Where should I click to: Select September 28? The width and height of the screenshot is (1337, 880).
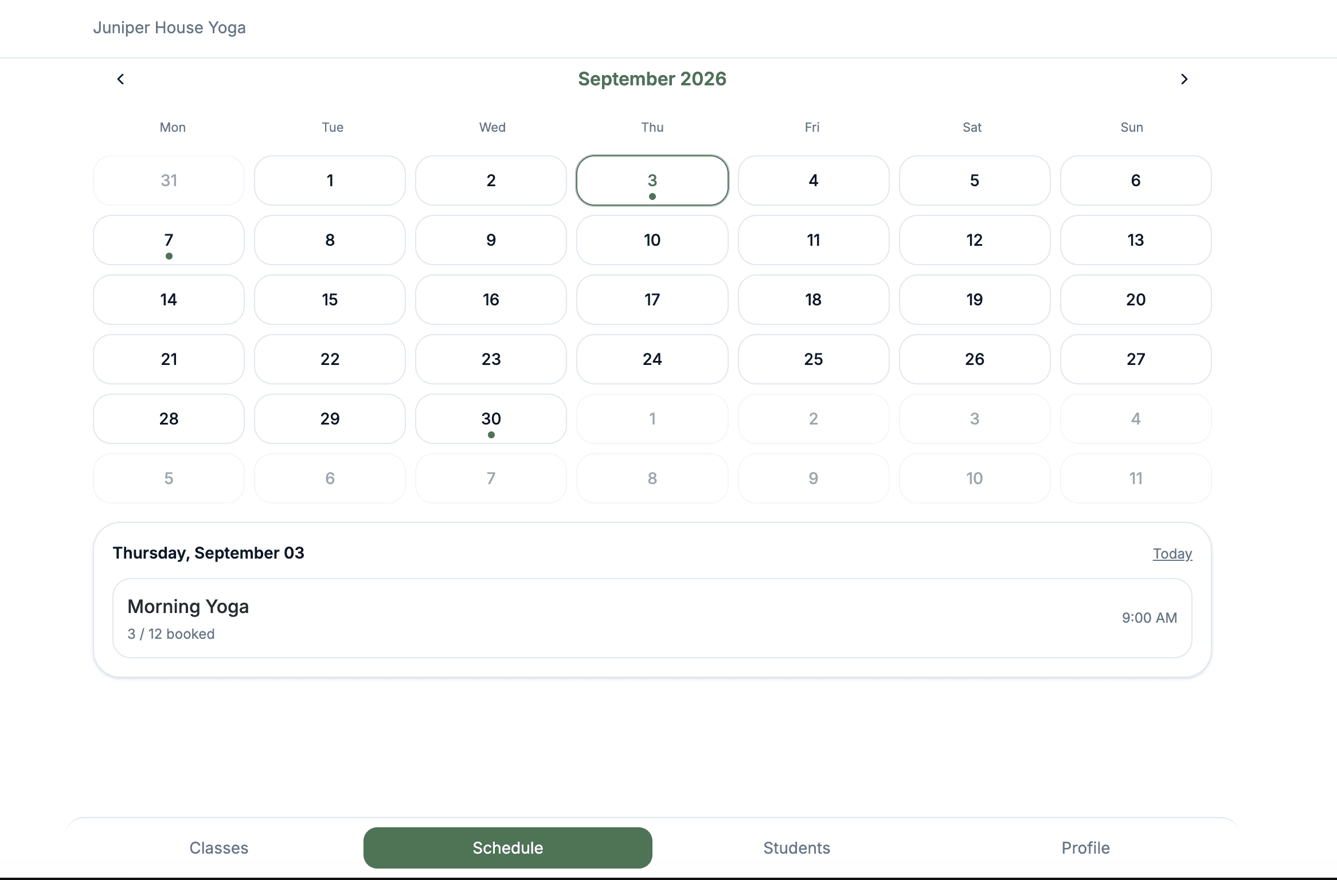[169, 419]
